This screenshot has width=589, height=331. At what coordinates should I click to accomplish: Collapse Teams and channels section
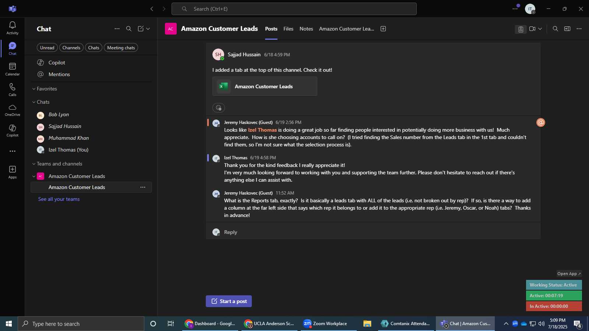click(57, 164)
